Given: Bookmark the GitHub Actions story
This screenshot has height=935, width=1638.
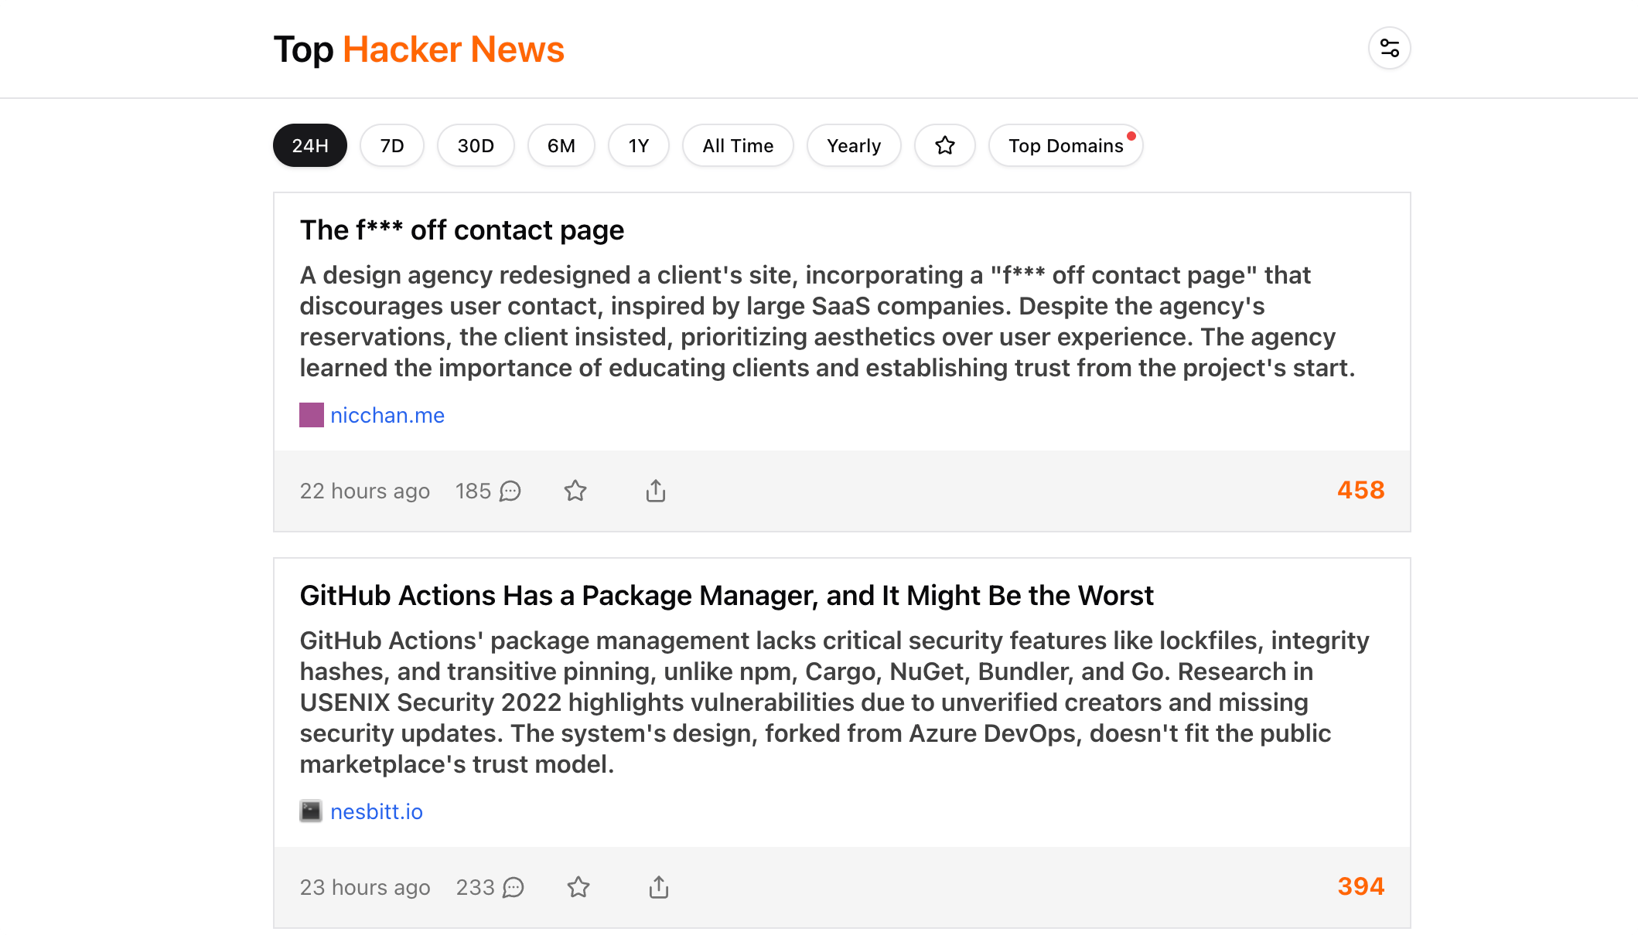Looking at the screenshot, I should [x=578, y=887].
